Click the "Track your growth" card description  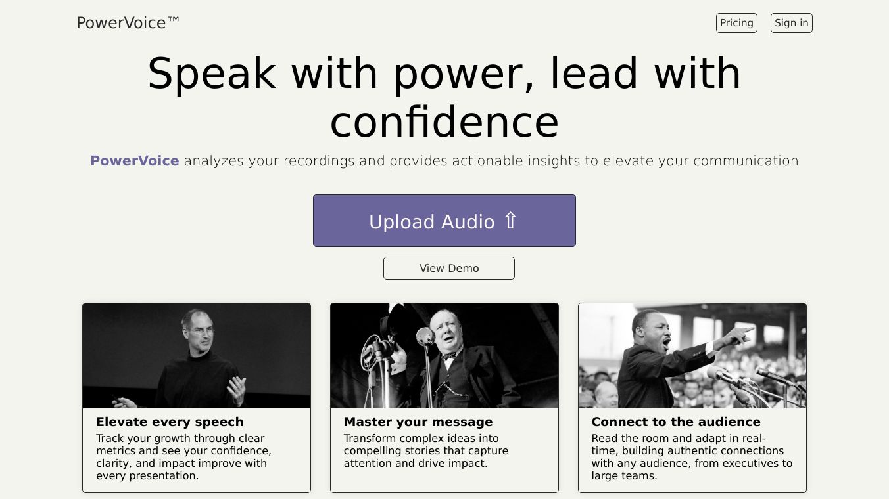(184, 457)
